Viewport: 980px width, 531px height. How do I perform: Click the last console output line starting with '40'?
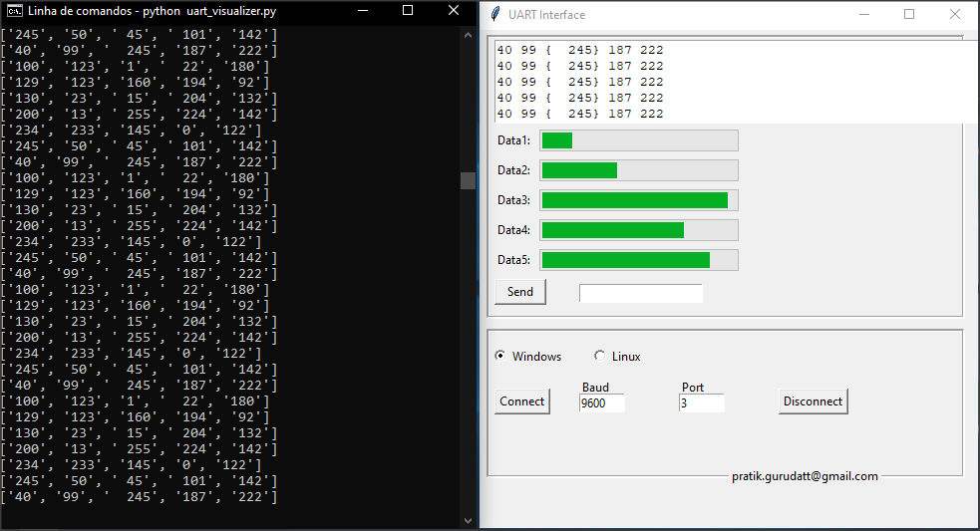[x=139, y=497]
